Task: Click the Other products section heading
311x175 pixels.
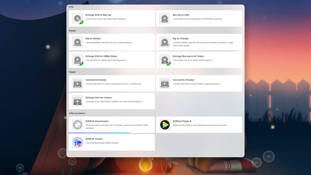Action: (x=77, y=113)
